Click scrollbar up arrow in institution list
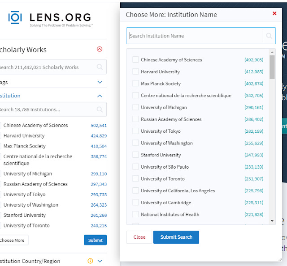Screen dimensions: 287x266 (x=272, y=52)
